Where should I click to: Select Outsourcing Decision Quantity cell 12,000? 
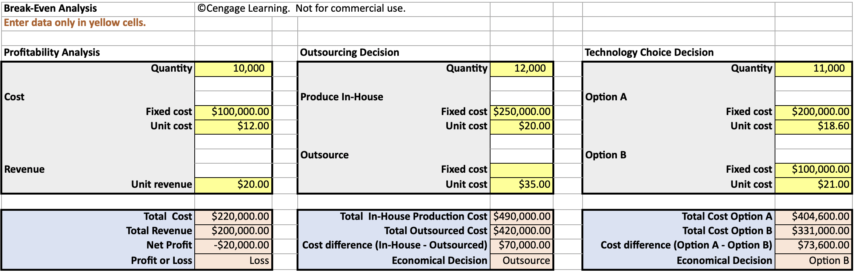[x=521, y=69]
